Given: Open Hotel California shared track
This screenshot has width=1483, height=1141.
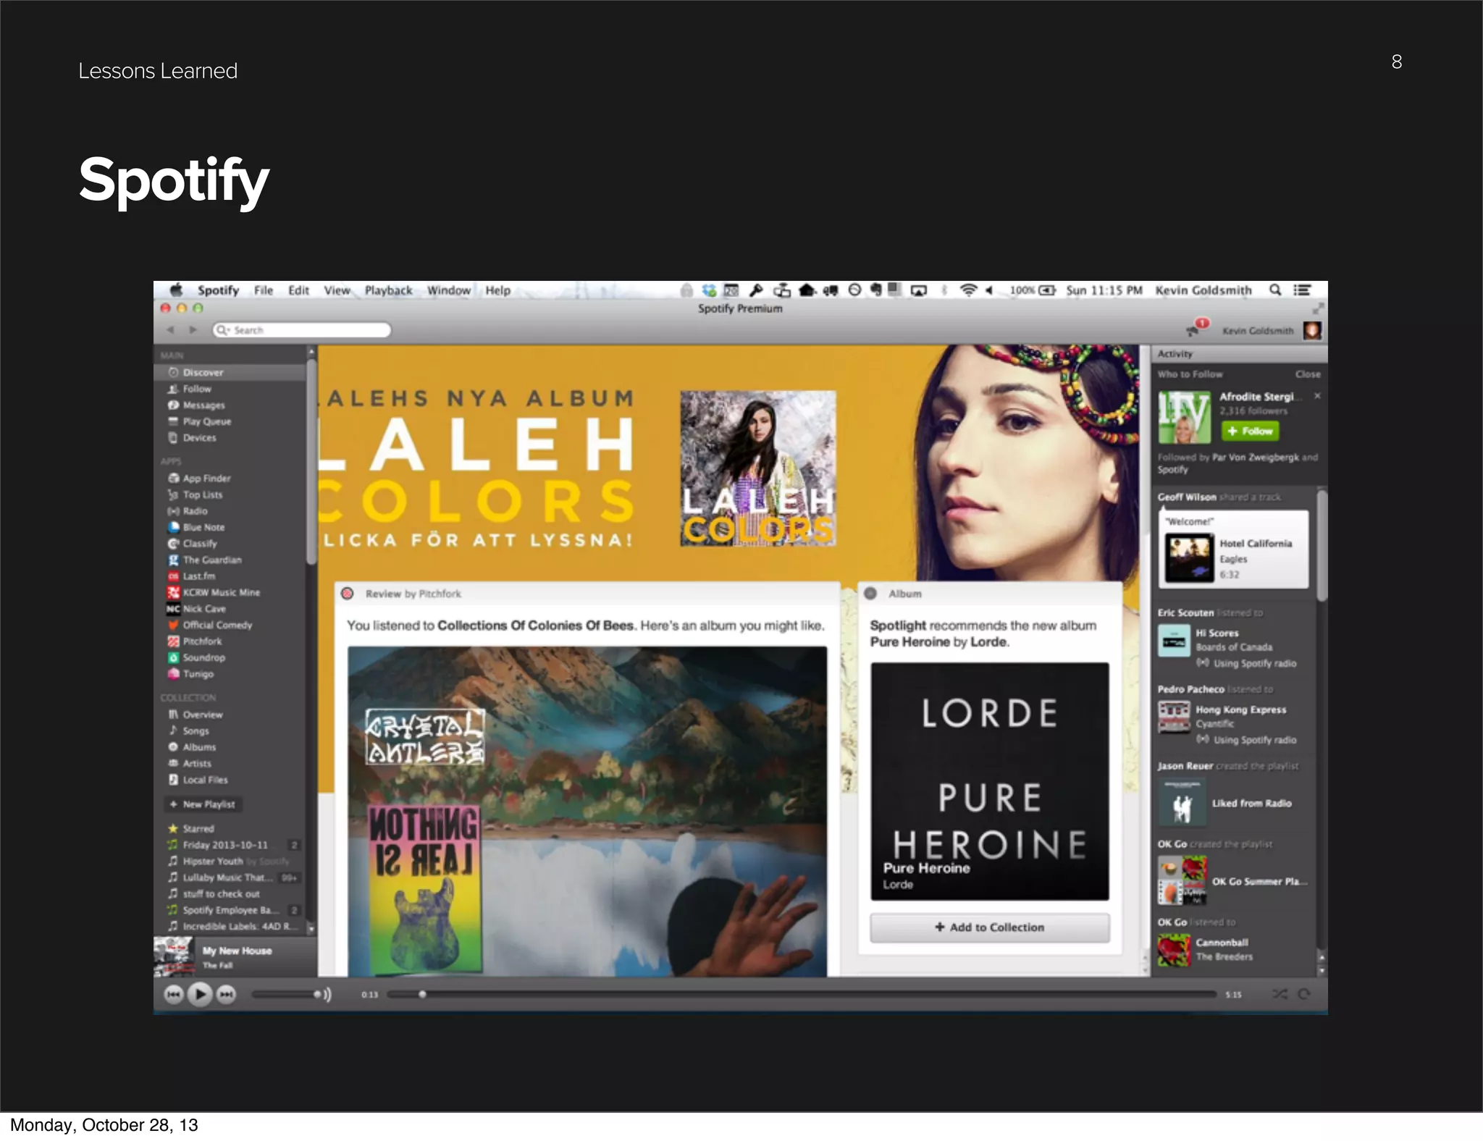Looking at the screenshot, I should click(1235, 558).
